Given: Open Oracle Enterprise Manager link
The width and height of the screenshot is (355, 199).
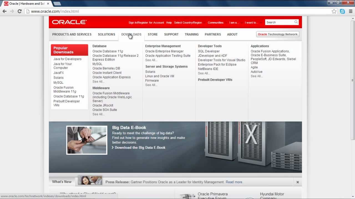Looking at the screenshot, I should [164, 51].
